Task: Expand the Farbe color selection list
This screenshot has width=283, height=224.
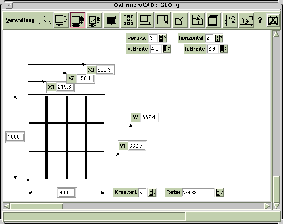Action: (220, 192)
